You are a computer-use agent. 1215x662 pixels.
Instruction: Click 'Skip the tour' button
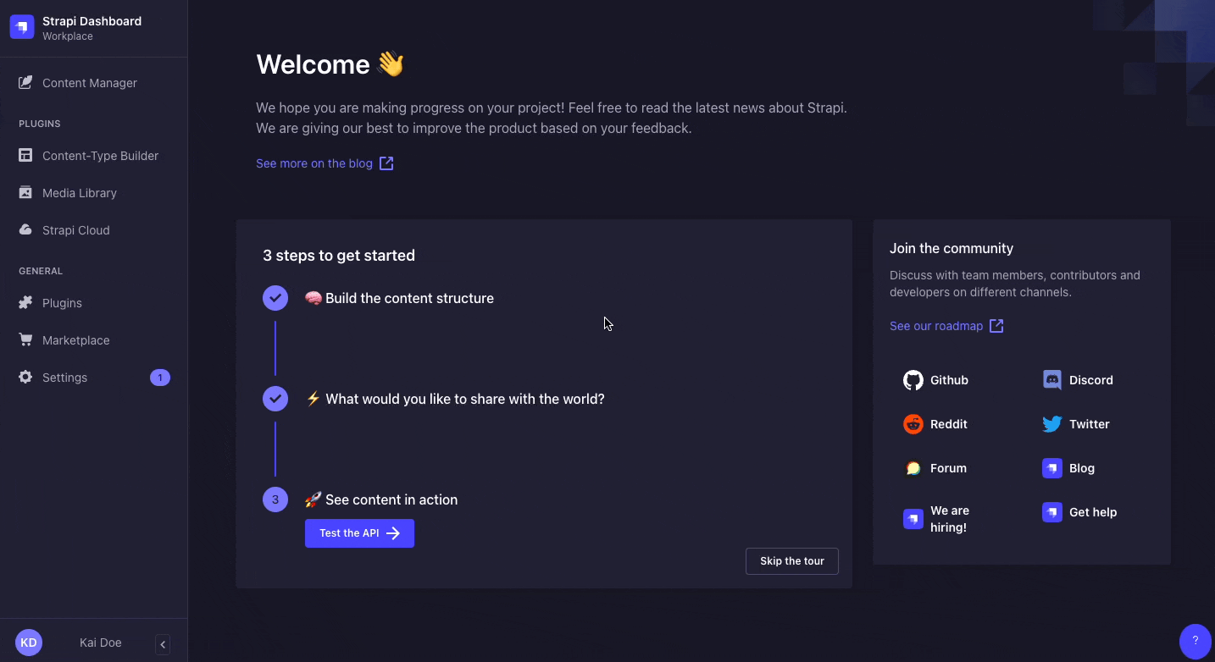791,561
